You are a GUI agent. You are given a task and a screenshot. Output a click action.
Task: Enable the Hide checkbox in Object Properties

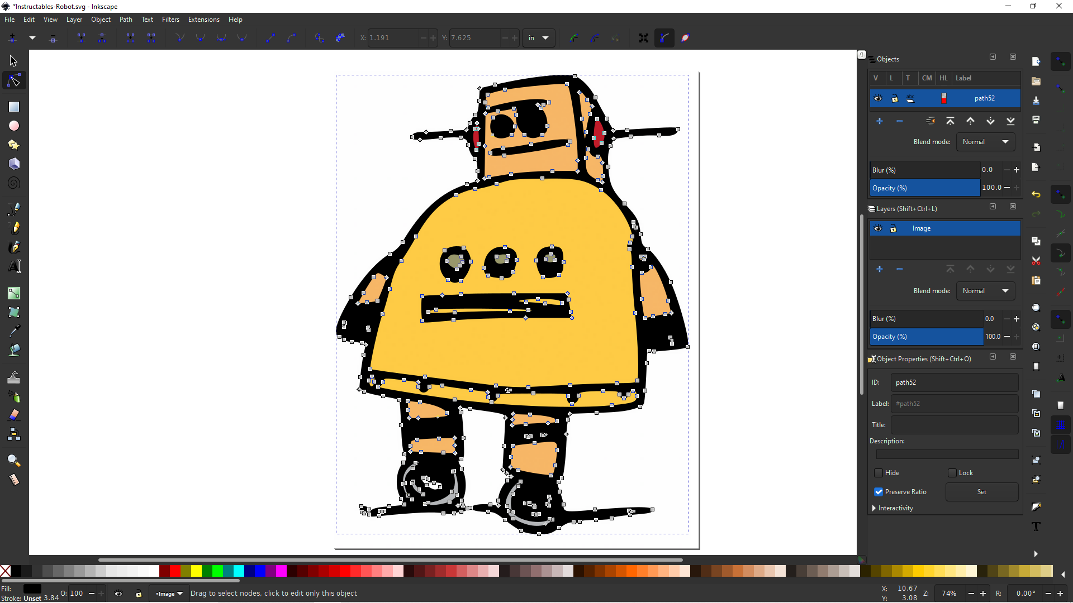tap(879, 473)
